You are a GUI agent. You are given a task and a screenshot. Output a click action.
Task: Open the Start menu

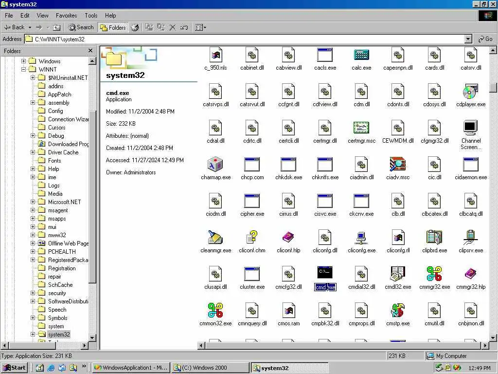15,368
